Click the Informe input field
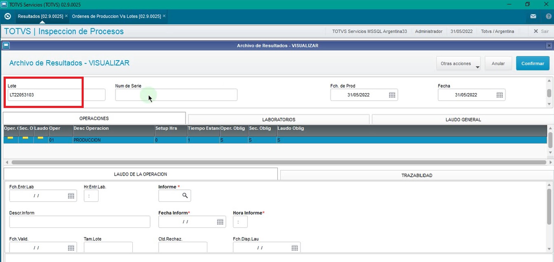Screen dimensions: 554x262 [x=174, y=196]
